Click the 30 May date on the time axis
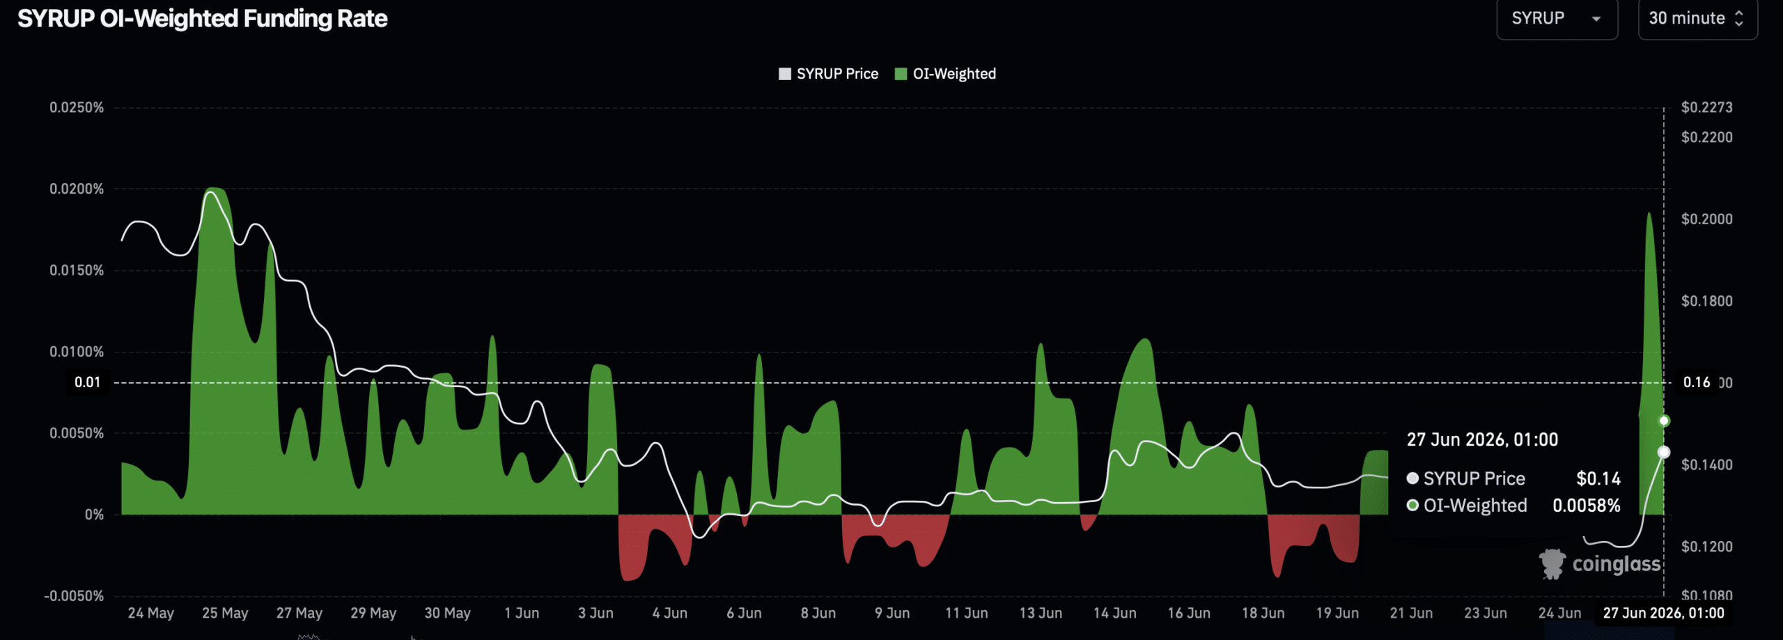The width and height of the screenshot is (1783, 640). 448,613
